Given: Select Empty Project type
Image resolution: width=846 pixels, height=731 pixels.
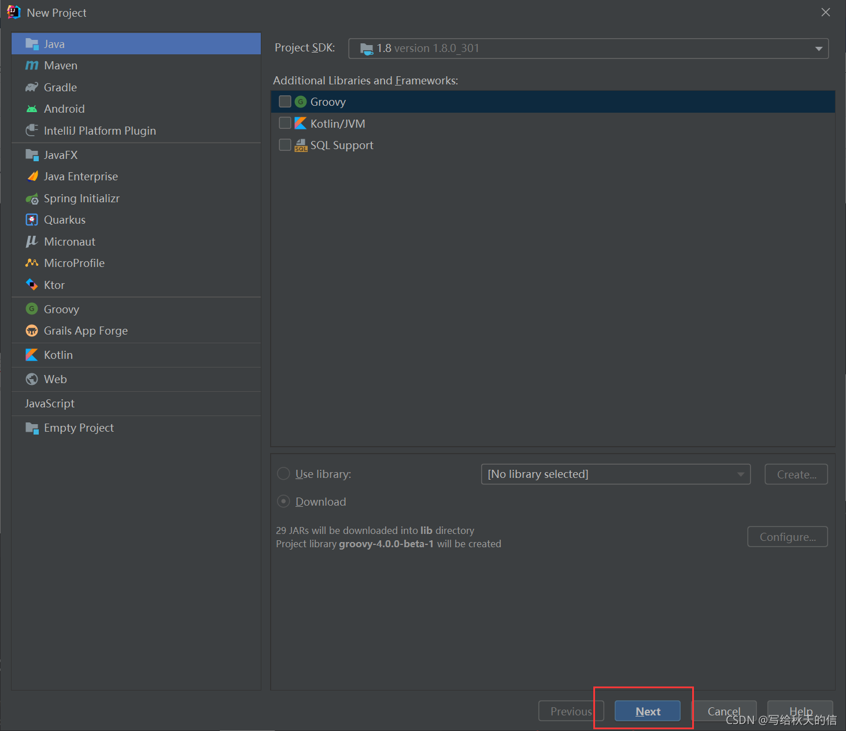Looking at the screenshot, I should tap(136, 428).
